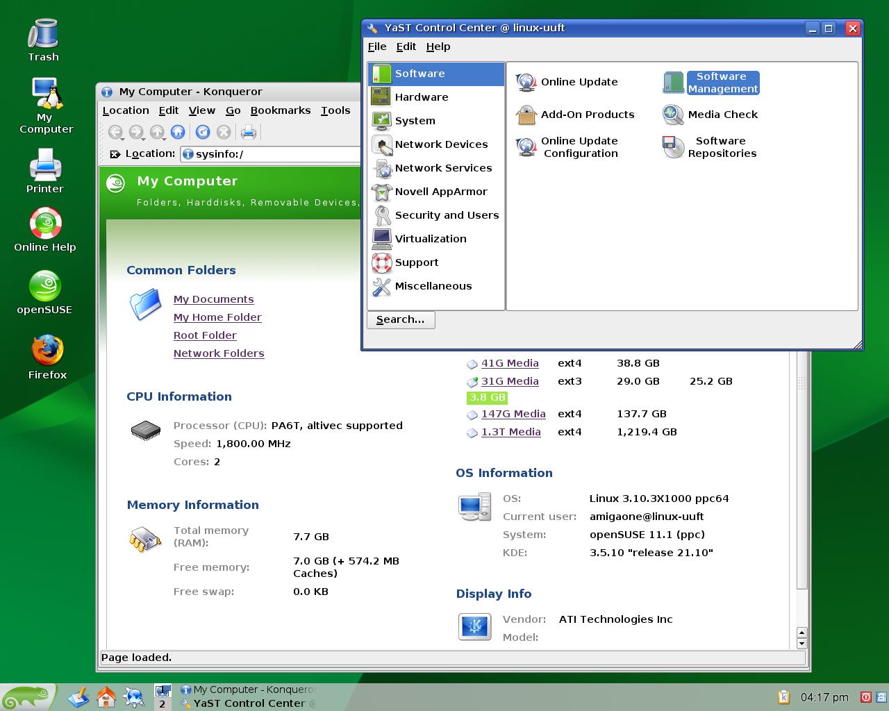
Task: Open Konqueror Location menu
Action: (x=126, y=110)
